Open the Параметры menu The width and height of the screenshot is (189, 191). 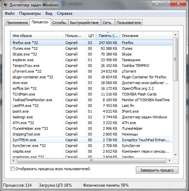(x=30, y=13)
